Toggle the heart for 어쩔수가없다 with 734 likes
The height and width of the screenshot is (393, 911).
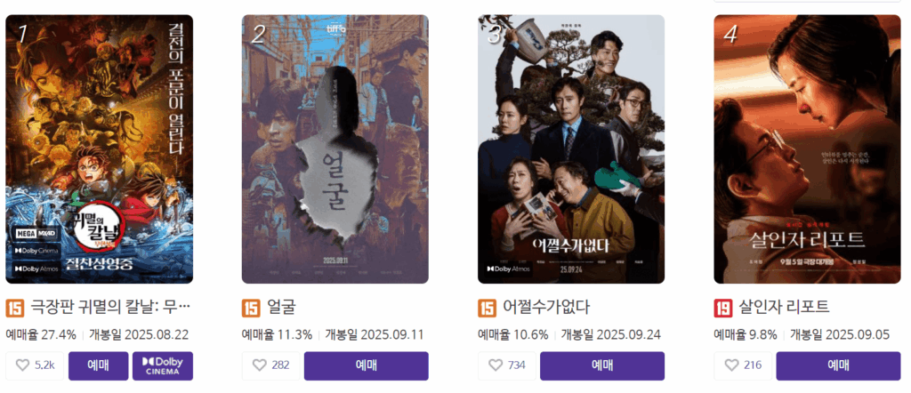pyautogui.click(x=506, y=365)
